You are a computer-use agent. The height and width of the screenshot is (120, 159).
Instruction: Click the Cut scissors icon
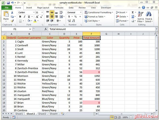[x=12, y=12]
